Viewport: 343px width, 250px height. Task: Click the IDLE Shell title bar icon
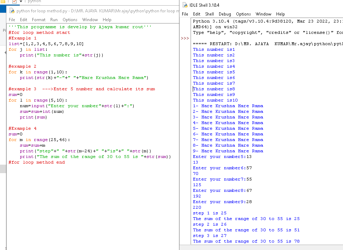(x=185, y=5)
